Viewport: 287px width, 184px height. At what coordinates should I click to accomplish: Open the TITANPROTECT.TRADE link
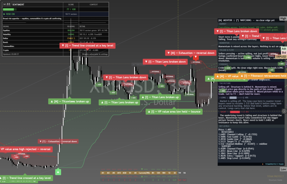coord(274,164)
